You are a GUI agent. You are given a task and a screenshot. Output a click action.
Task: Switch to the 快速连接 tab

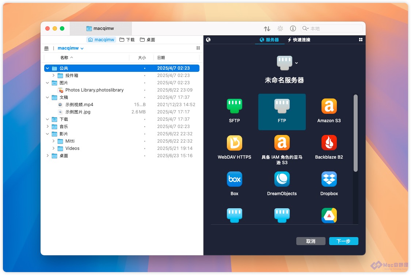pos(299,40)
